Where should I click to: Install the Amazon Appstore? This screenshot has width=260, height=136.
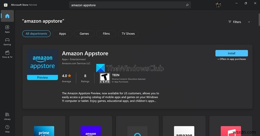[x=232, y=53]
